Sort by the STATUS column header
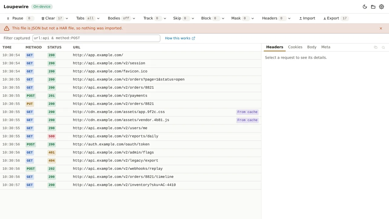 tap(54, 47)
